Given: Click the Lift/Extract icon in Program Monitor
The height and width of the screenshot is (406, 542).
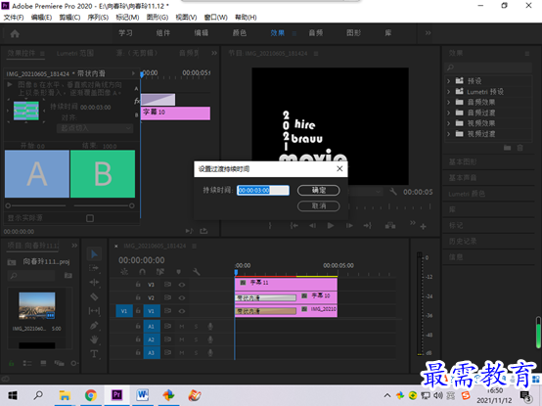Looking at the screenshot, I should 390,226.
